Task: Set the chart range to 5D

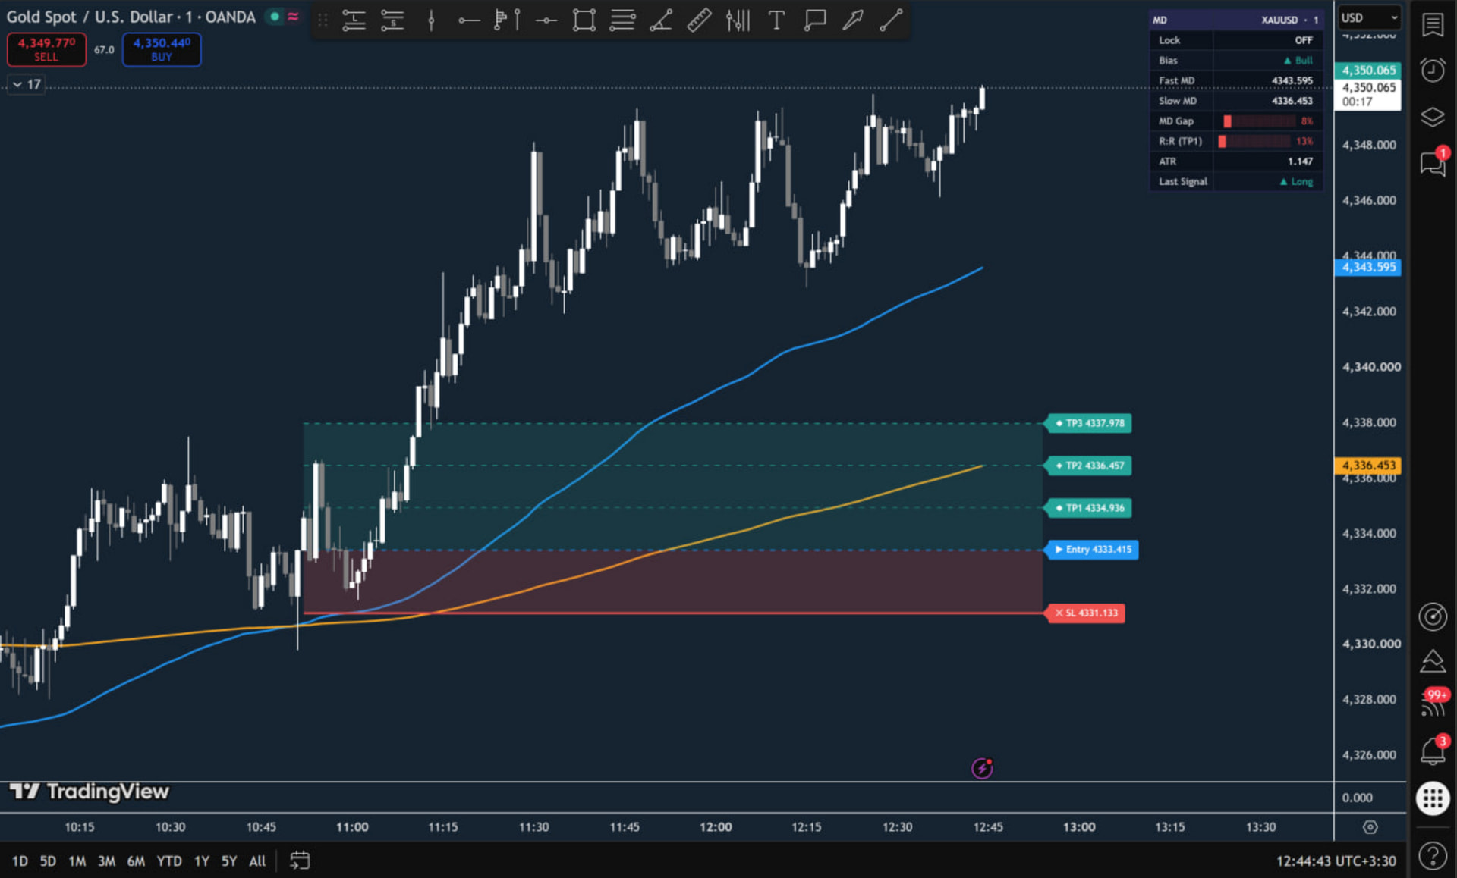Action: coord(48,861)
